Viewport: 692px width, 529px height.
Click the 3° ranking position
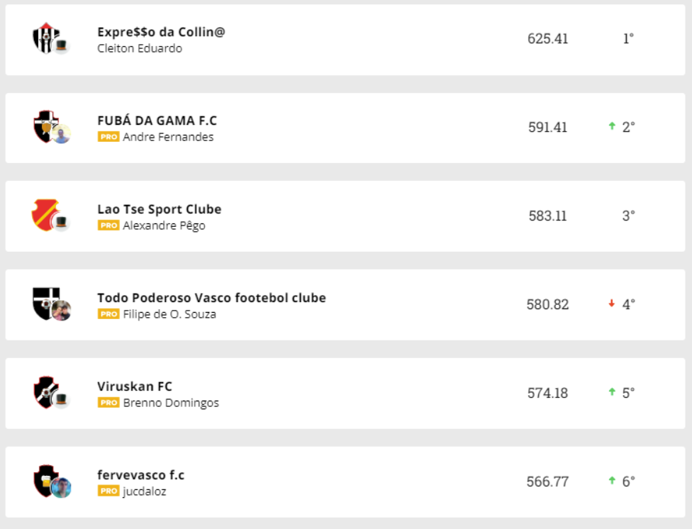tap(628, 216)
